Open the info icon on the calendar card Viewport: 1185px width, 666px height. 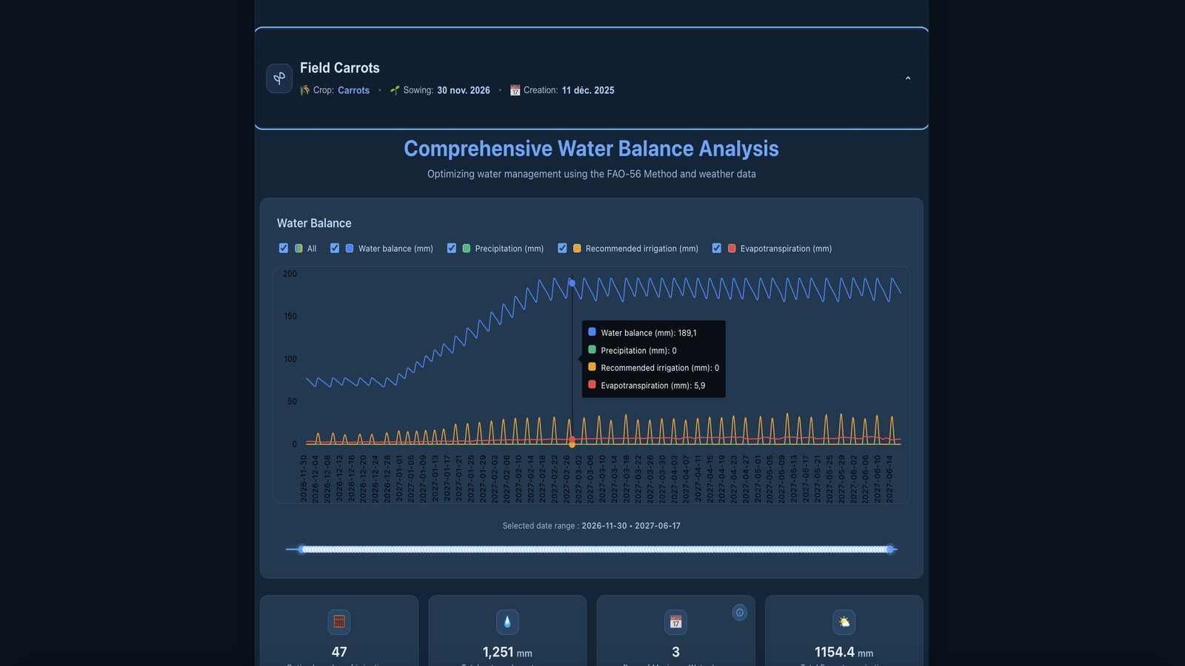pos(739,613)
